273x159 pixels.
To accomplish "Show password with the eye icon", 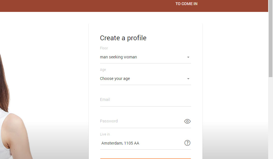I will [x=187, y=121].
